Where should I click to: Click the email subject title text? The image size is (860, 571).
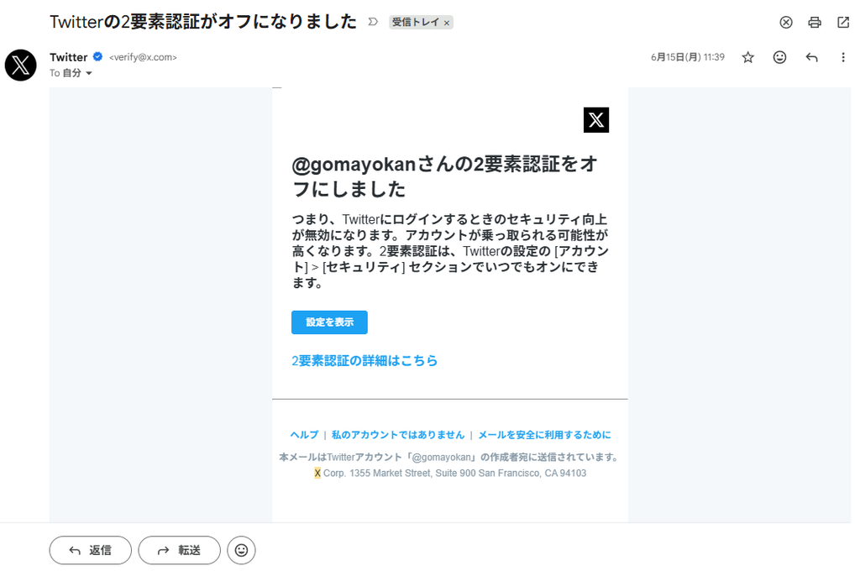[x=203, y=22]
